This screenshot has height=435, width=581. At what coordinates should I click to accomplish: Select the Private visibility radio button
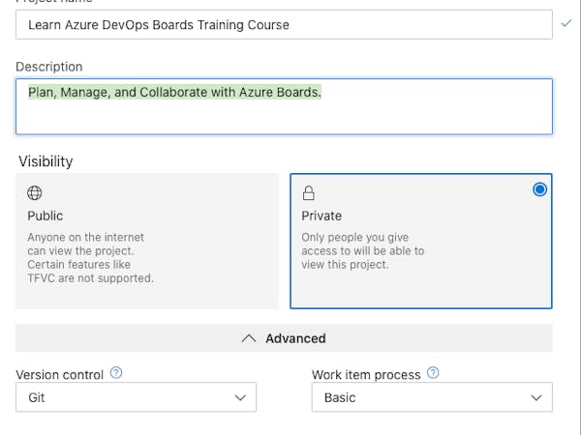(x=539, y=189)
